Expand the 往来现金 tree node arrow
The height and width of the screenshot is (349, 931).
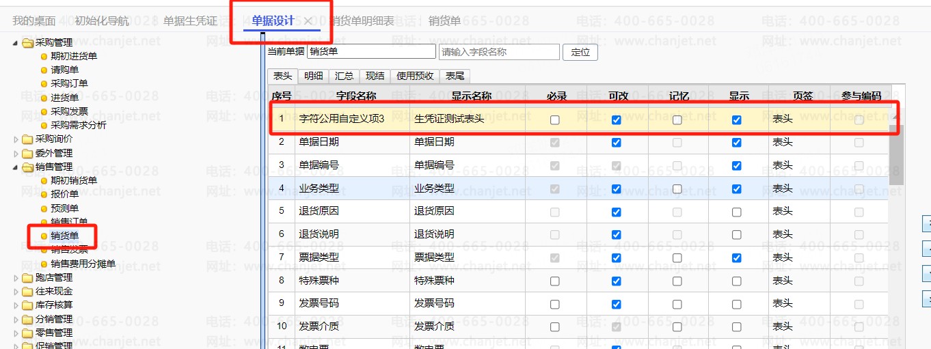(x=17, y=292)
